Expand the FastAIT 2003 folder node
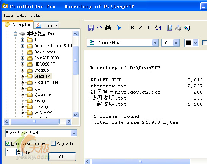Screen dimensions: 207x164 (22, 58)
